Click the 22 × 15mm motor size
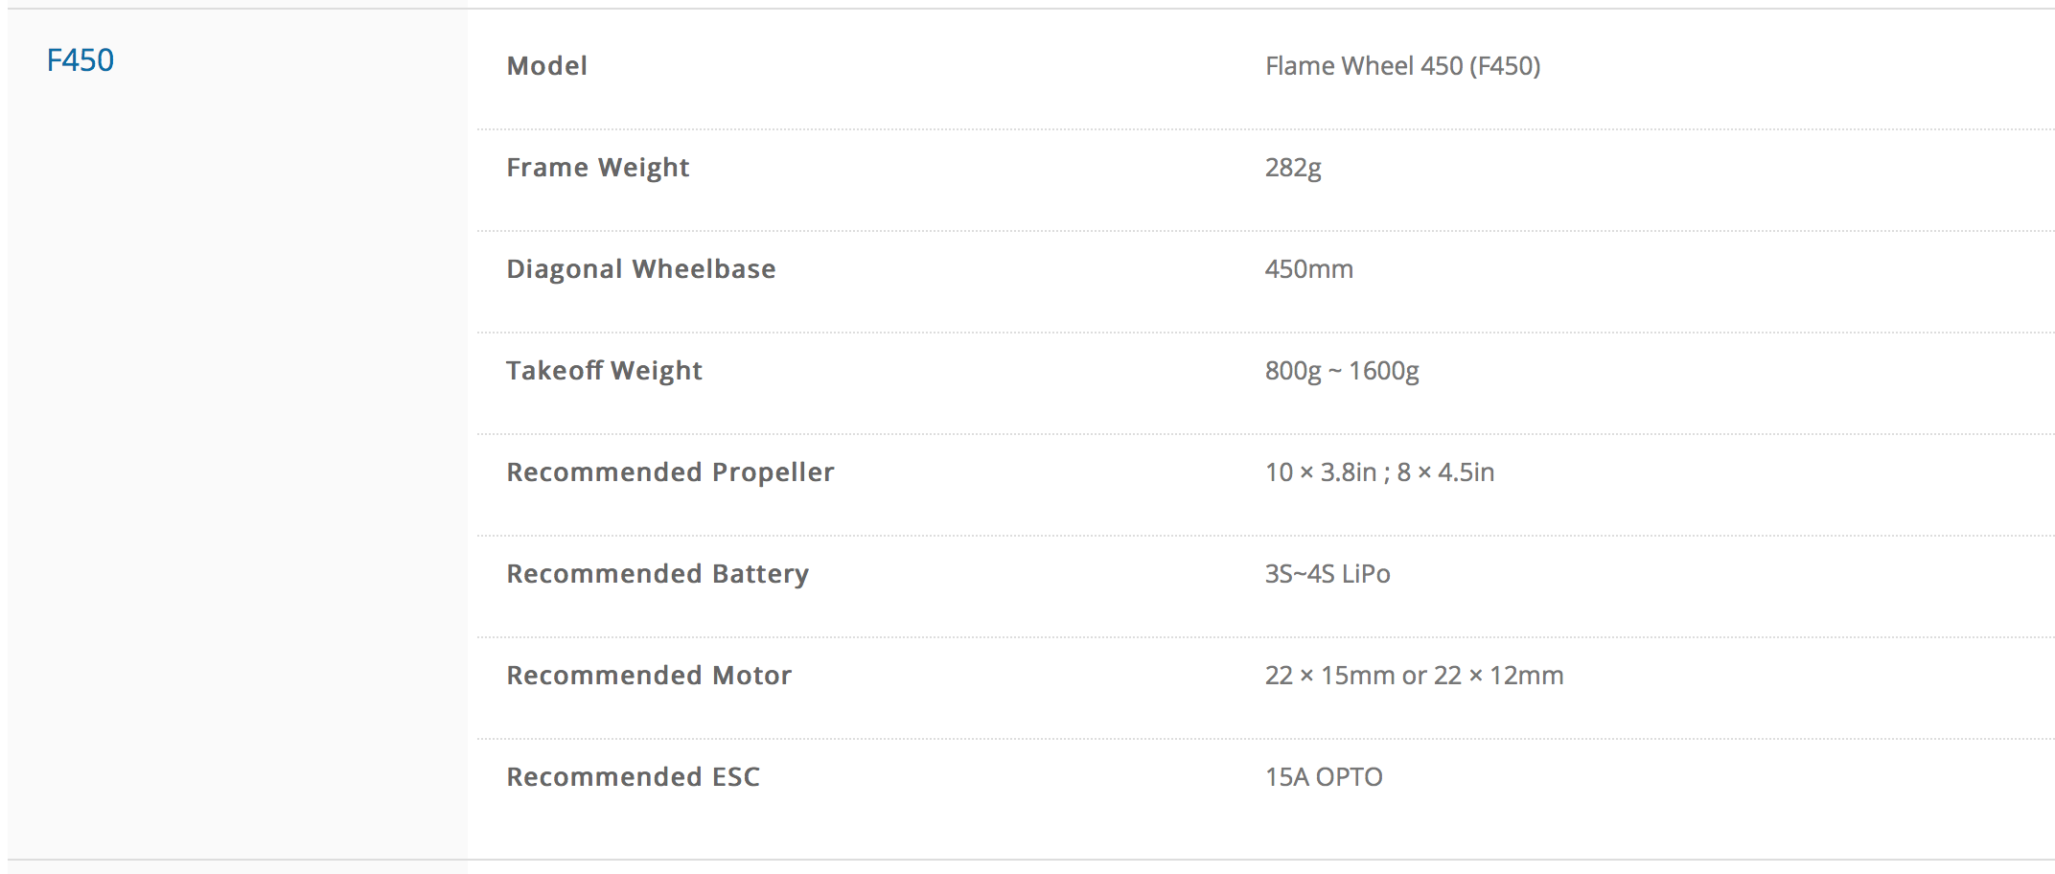 [x=1329, y=676]
